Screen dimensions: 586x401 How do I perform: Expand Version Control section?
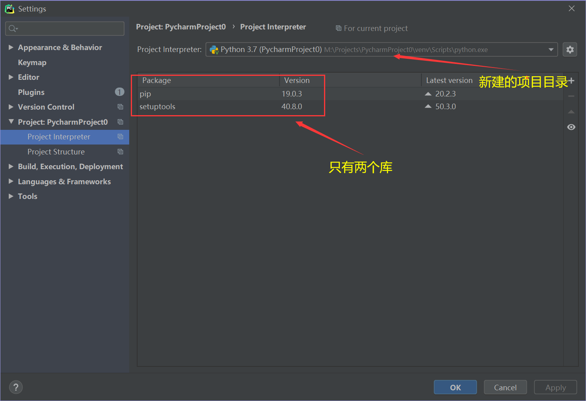11,107
